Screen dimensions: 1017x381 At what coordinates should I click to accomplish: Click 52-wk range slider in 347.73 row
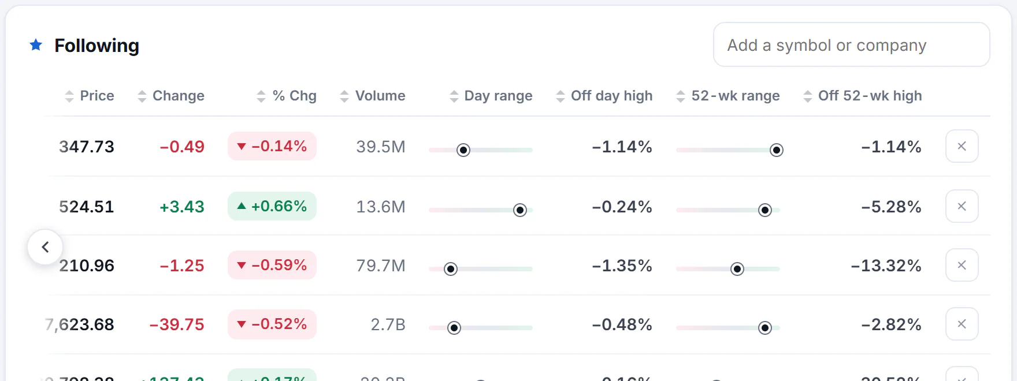pos(729,150)
